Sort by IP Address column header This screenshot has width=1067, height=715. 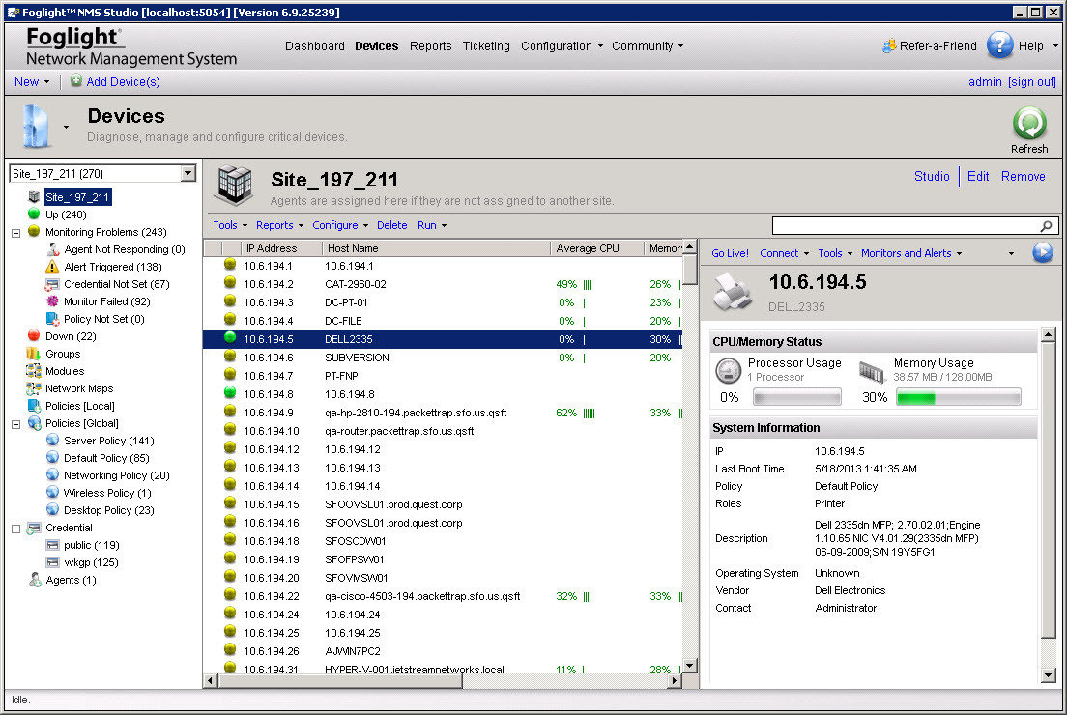tap(281, 248)
